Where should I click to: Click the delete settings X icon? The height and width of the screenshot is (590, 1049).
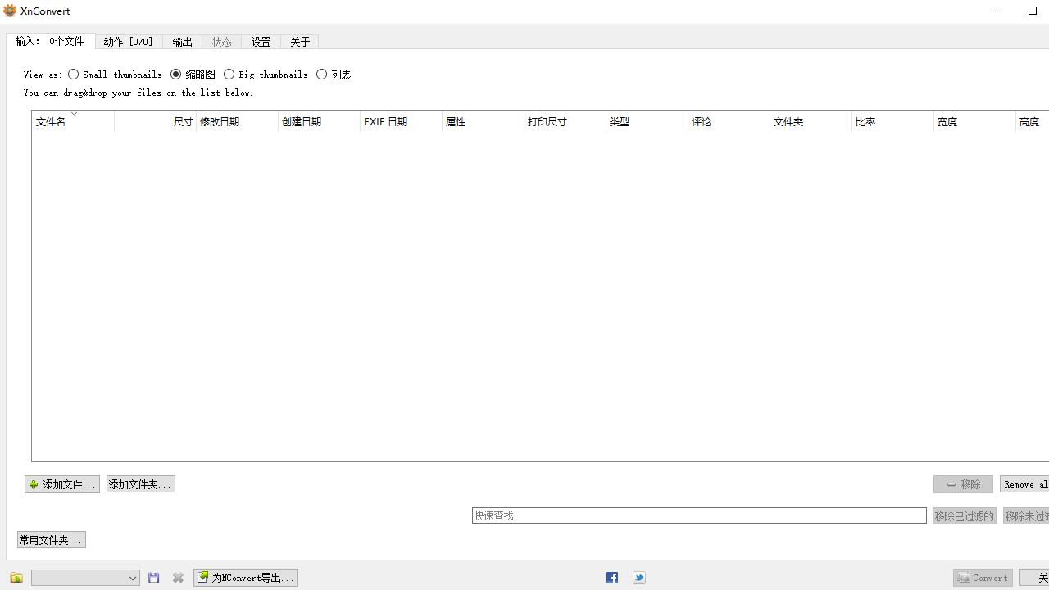tap(178, 578)
